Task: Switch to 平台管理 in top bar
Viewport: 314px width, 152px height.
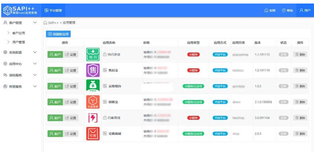Action: tap(53, 11)
